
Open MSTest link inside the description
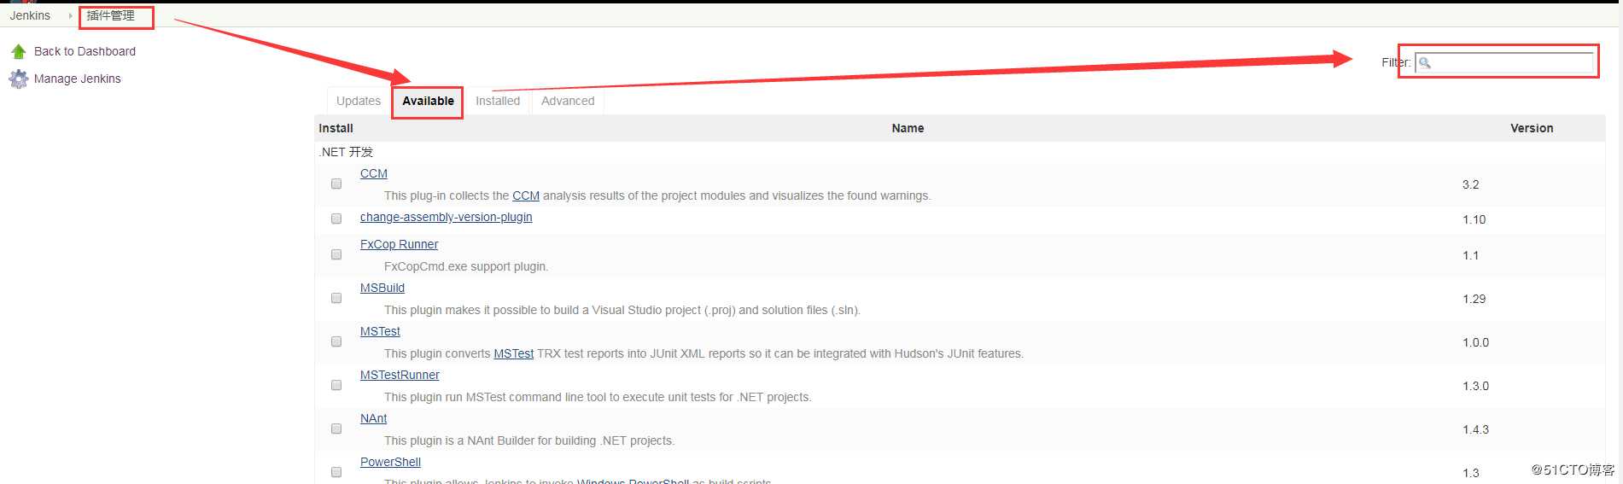point(514,353)
